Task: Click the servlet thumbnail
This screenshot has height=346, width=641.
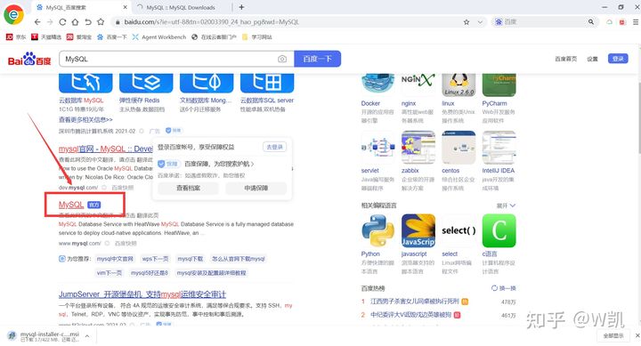Action: tap(377, 148)
